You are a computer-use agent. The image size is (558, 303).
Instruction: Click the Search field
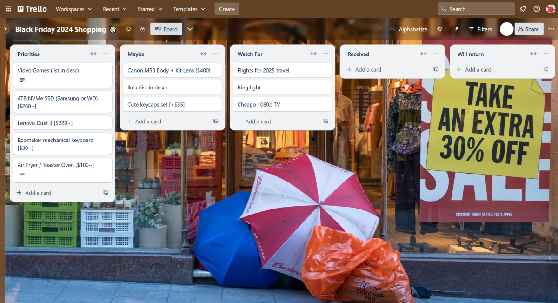coord(476,8)
